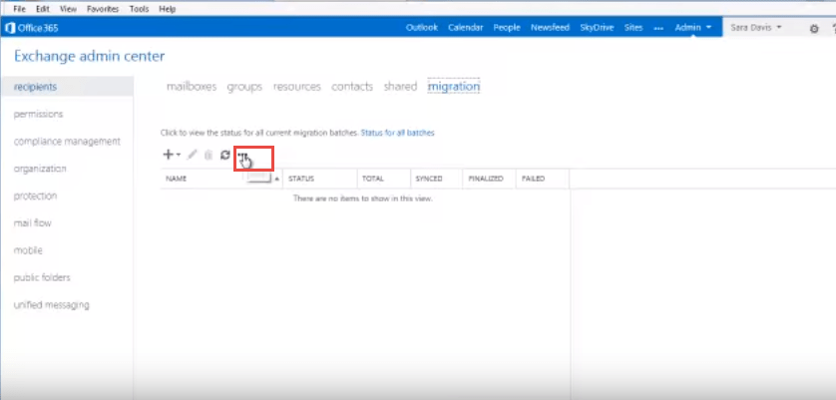Screen dimensions: 836x400
Task: Open Newsfeed from the top bar
Action: [551, 27]
